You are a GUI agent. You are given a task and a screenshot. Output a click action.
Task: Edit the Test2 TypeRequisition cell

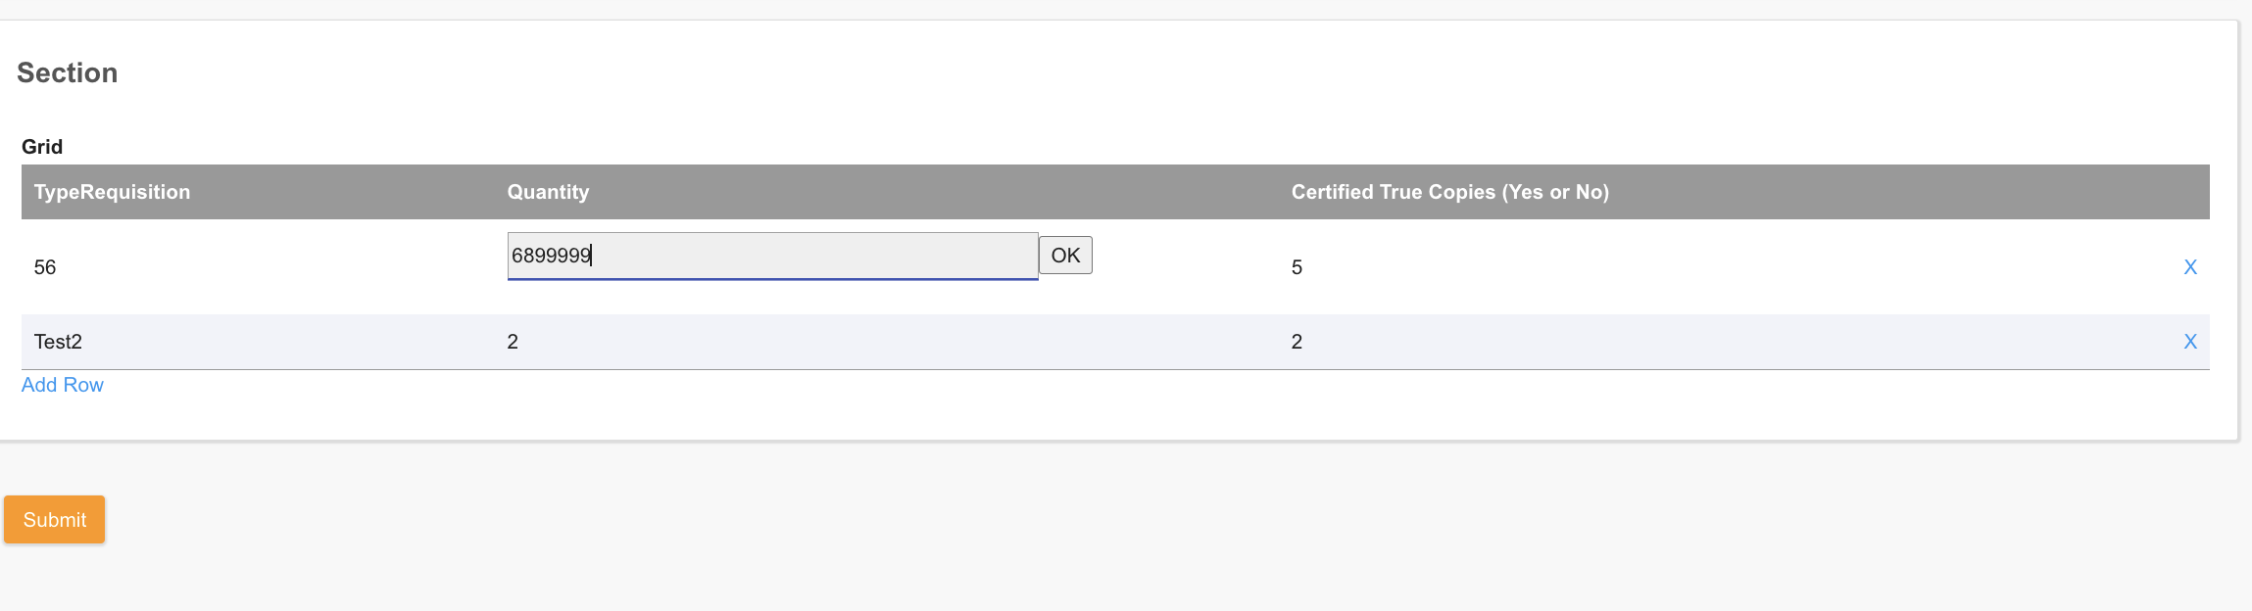click(58, 342)
